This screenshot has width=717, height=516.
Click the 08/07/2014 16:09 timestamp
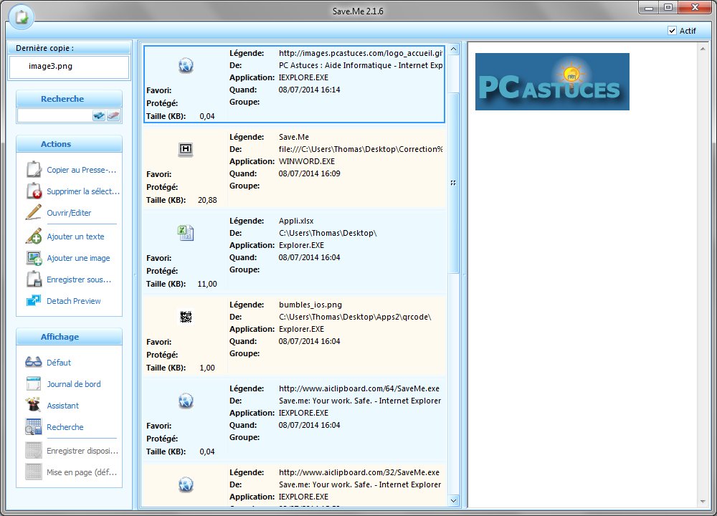tap(309, 173)
